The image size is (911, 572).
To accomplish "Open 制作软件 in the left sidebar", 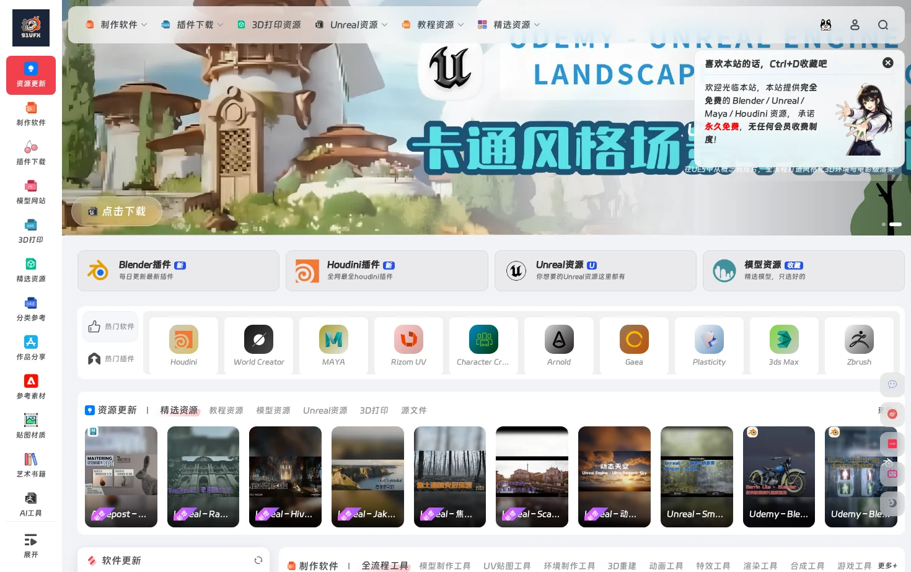I will coord(31,114).
